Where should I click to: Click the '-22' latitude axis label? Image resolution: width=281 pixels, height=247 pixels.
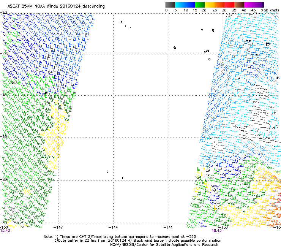(3, 53)
